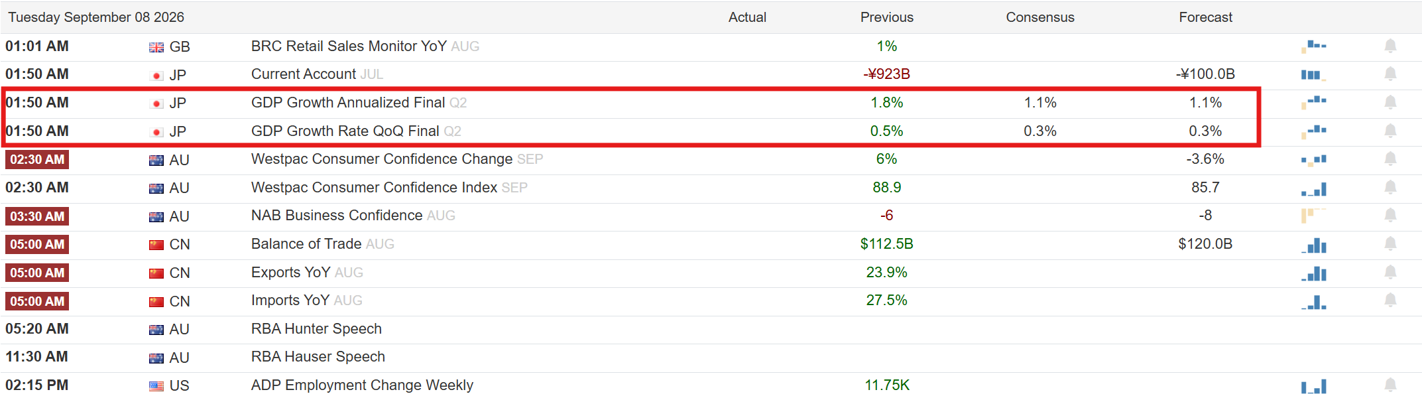Open ADP Employment Change Weekly chart icon
The image size is (1422, 400).
coord(1313,386)
